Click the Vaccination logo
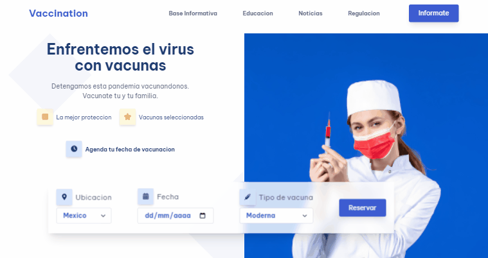 59,13
